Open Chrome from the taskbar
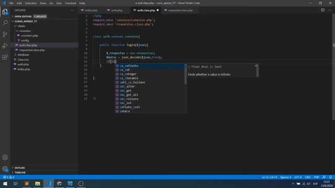 (x=59, y=183)
